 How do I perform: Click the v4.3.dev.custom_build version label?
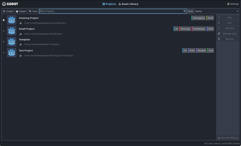click(x=221, y=143)
